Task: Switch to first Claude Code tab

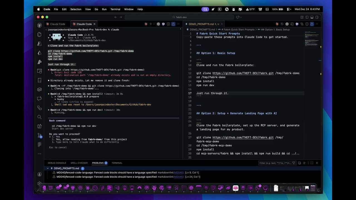Action: pos(57,24)
